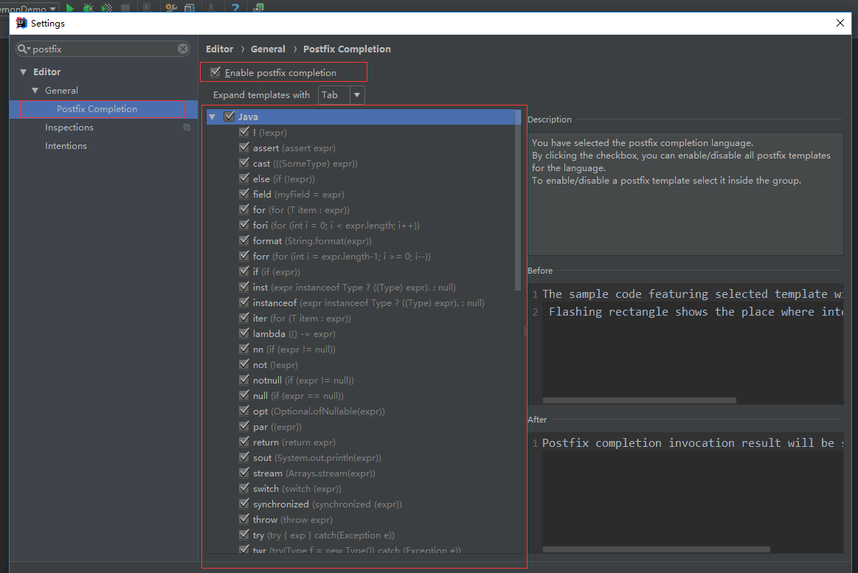Uncheck the sout template checkbox
The width and height of the screenshot is (858, 573).
click(244, 457)
